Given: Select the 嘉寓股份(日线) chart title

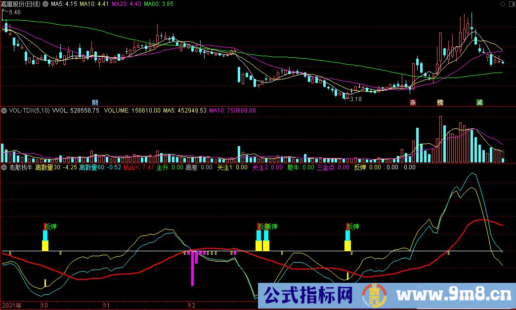Looking at the screenshot, I should click(21, 4).
